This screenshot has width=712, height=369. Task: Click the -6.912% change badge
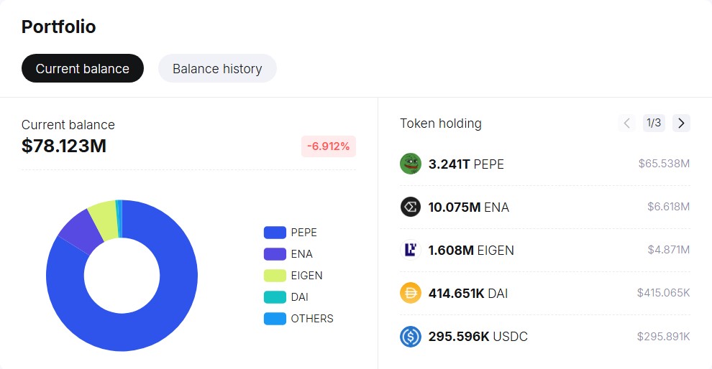point(329,146)
